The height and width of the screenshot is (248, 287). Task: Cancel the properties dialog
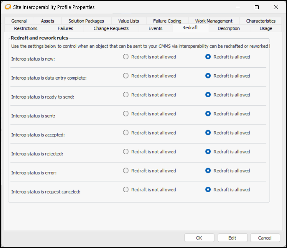(x=265, y=238)
